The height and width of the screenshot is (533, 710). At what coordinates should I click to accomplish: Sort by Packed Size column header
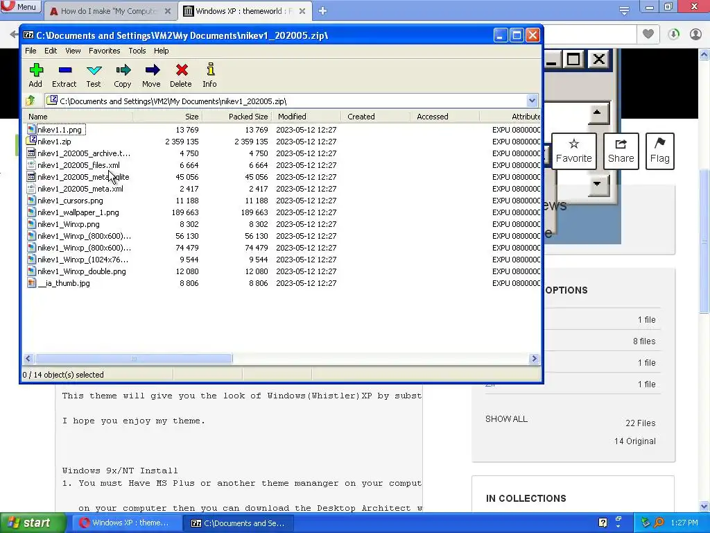pos(237,117)
